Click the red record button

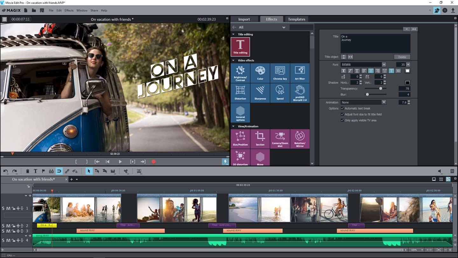(x=154, y=162)
